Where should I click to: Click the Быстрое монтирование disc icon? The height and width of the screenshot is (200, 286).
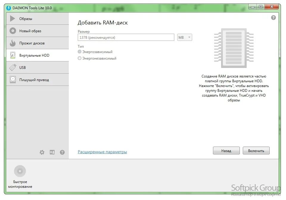(x=20, y=171)
